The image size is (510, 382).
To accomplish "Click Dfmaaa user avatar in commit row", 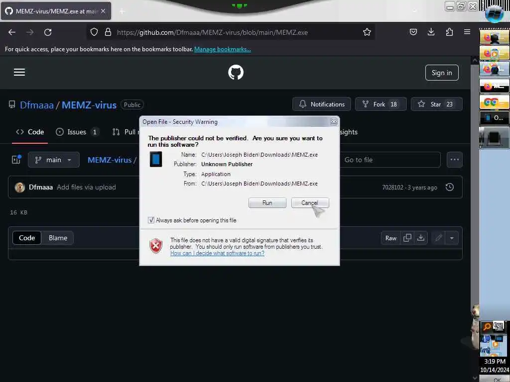I will tap(20, 187).
